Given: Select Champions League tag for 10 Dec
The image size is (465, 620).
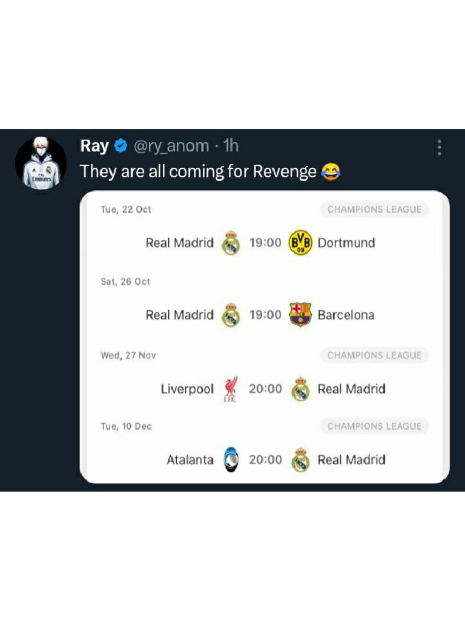Looking at the screenshot, I should pos(374,426).
